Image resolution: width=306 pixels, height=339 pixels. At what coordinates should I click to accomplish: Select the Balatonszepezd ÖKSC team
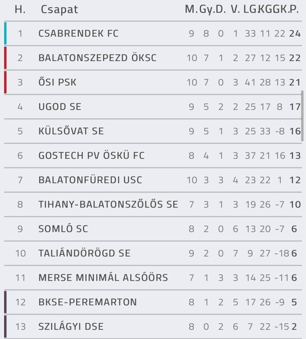coord(98,58)
